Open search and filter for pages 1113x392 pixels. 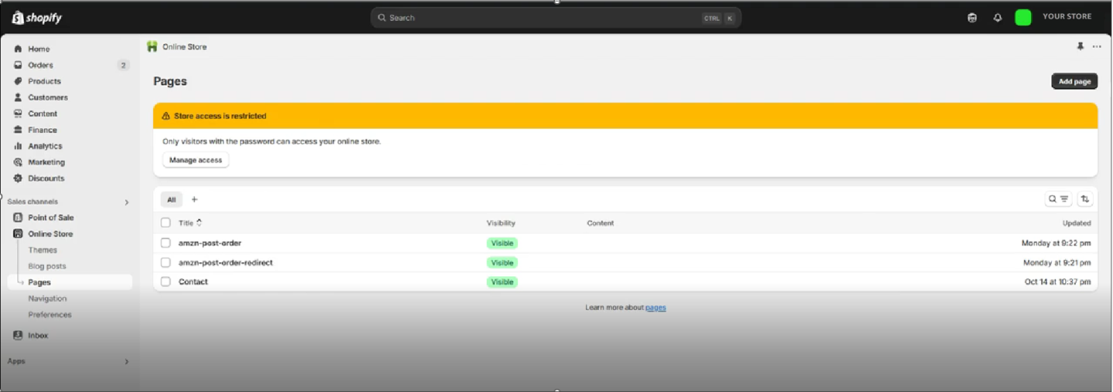(1058, 199)
